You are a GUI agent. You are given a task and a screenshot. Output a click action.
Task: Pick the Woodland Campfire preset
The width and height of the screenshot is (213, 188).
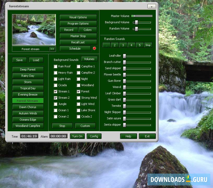point(28,126)
